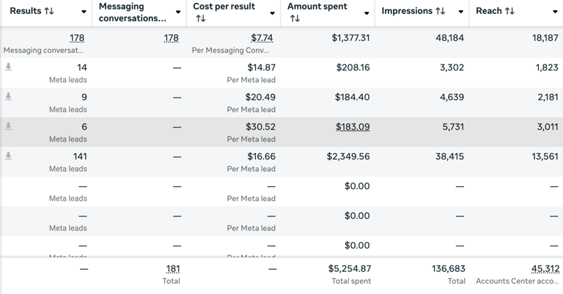Download leads for the 141 Meta leads row

8,155
